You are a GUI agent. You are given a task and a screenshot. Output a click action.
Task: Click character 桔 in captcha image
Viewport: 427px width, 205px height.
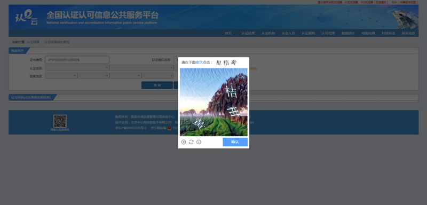tap(232, 92)
